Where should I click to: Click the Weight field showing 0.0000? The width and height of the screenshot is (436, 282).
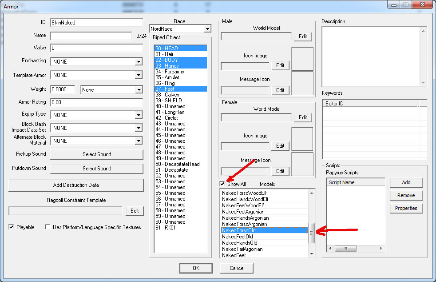click(x=63, y=89)
